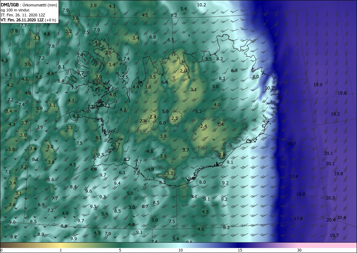This screenshot has height=253, width=357.
Task: Click the 19.6 value on the map
Action: (x=342, y=93)
